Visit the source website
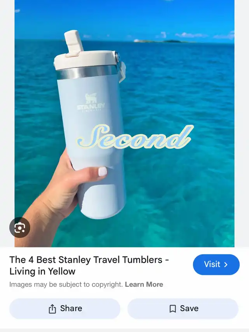Viewport: 249px width, 332px height. coord(216,264)
